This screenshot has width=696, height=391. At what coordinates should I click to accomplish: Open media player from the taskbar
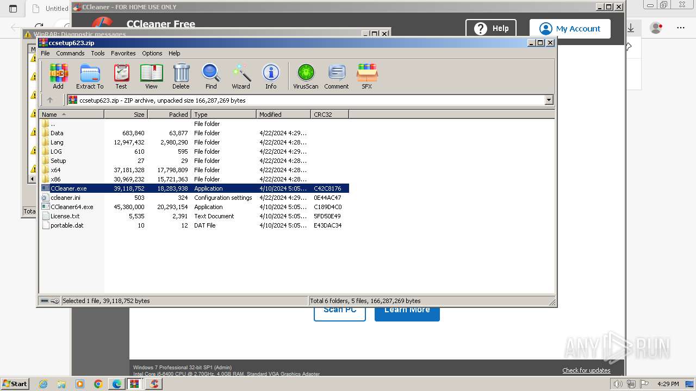80,384
